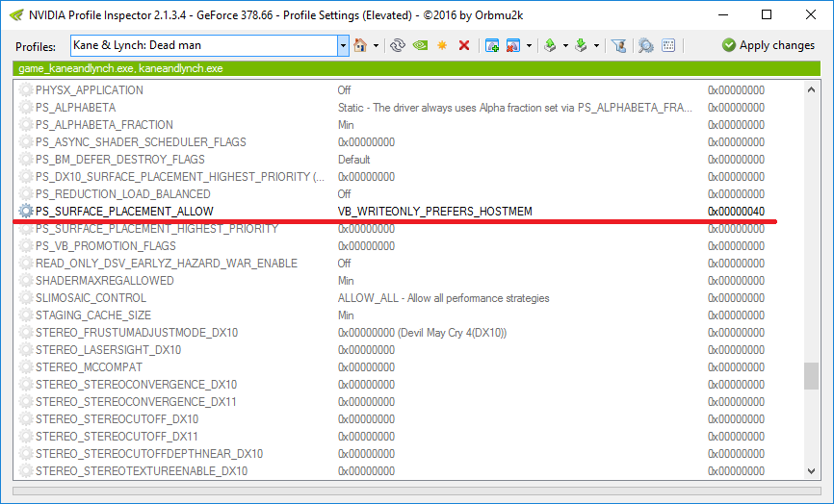Viewport: 834px width, 504px height.
Task: Open the bit value editor icon
Action: coord(668,45)
